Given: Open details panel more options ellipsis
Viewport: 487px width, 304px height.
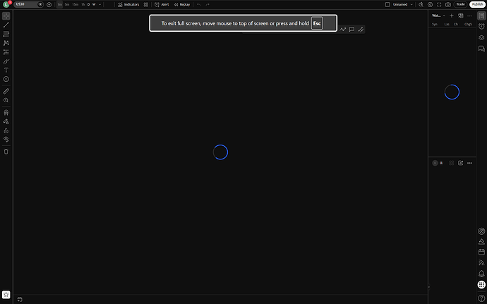Looking at the screenshot, I should click(469, 163).
